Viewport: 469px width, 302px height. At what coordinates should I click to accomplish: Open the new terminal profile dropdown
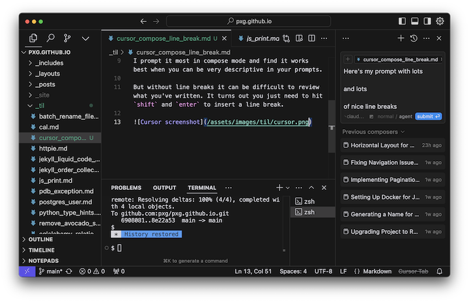tap(288, 188)
